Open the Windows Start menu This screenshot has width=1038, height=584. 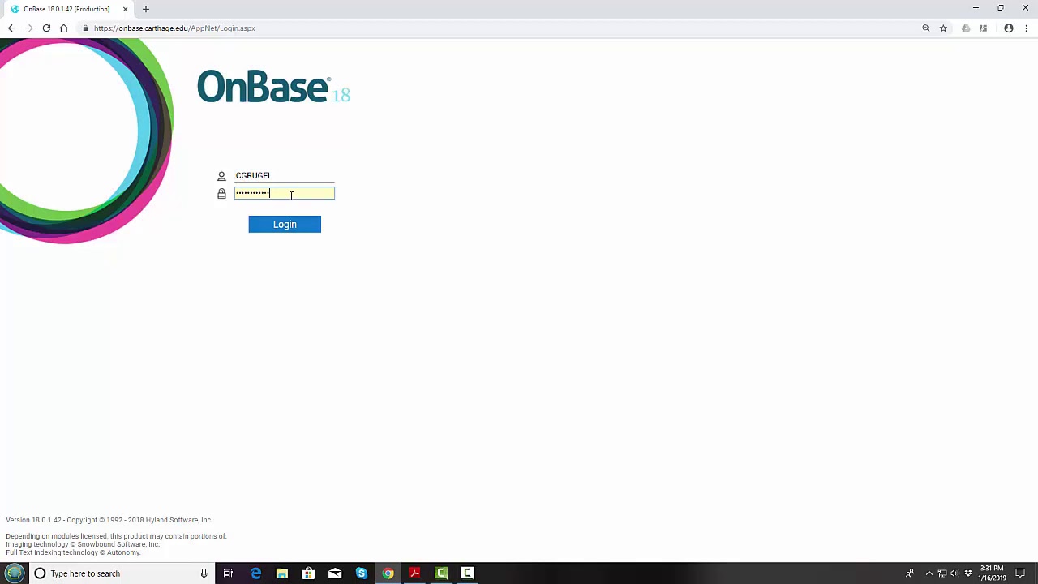point(15,573)
